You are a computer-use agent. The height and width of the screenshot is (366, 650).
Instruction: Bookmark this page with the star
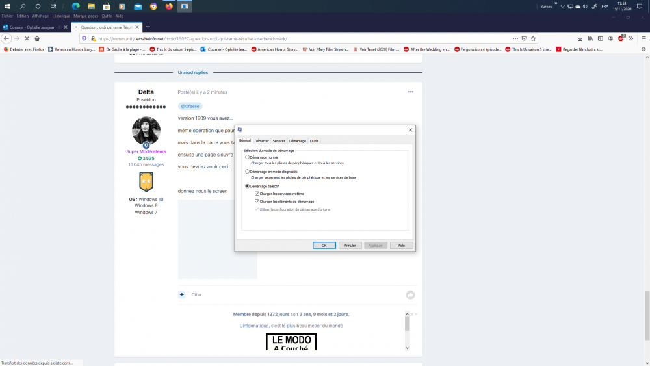[534, 38]
